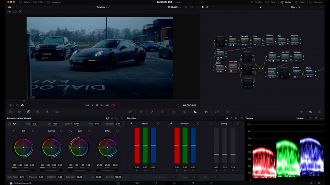Switch Blur palette to Sharpen mode icon
Image resolution: width=330 pixels, height=185 pixels.
231,118
